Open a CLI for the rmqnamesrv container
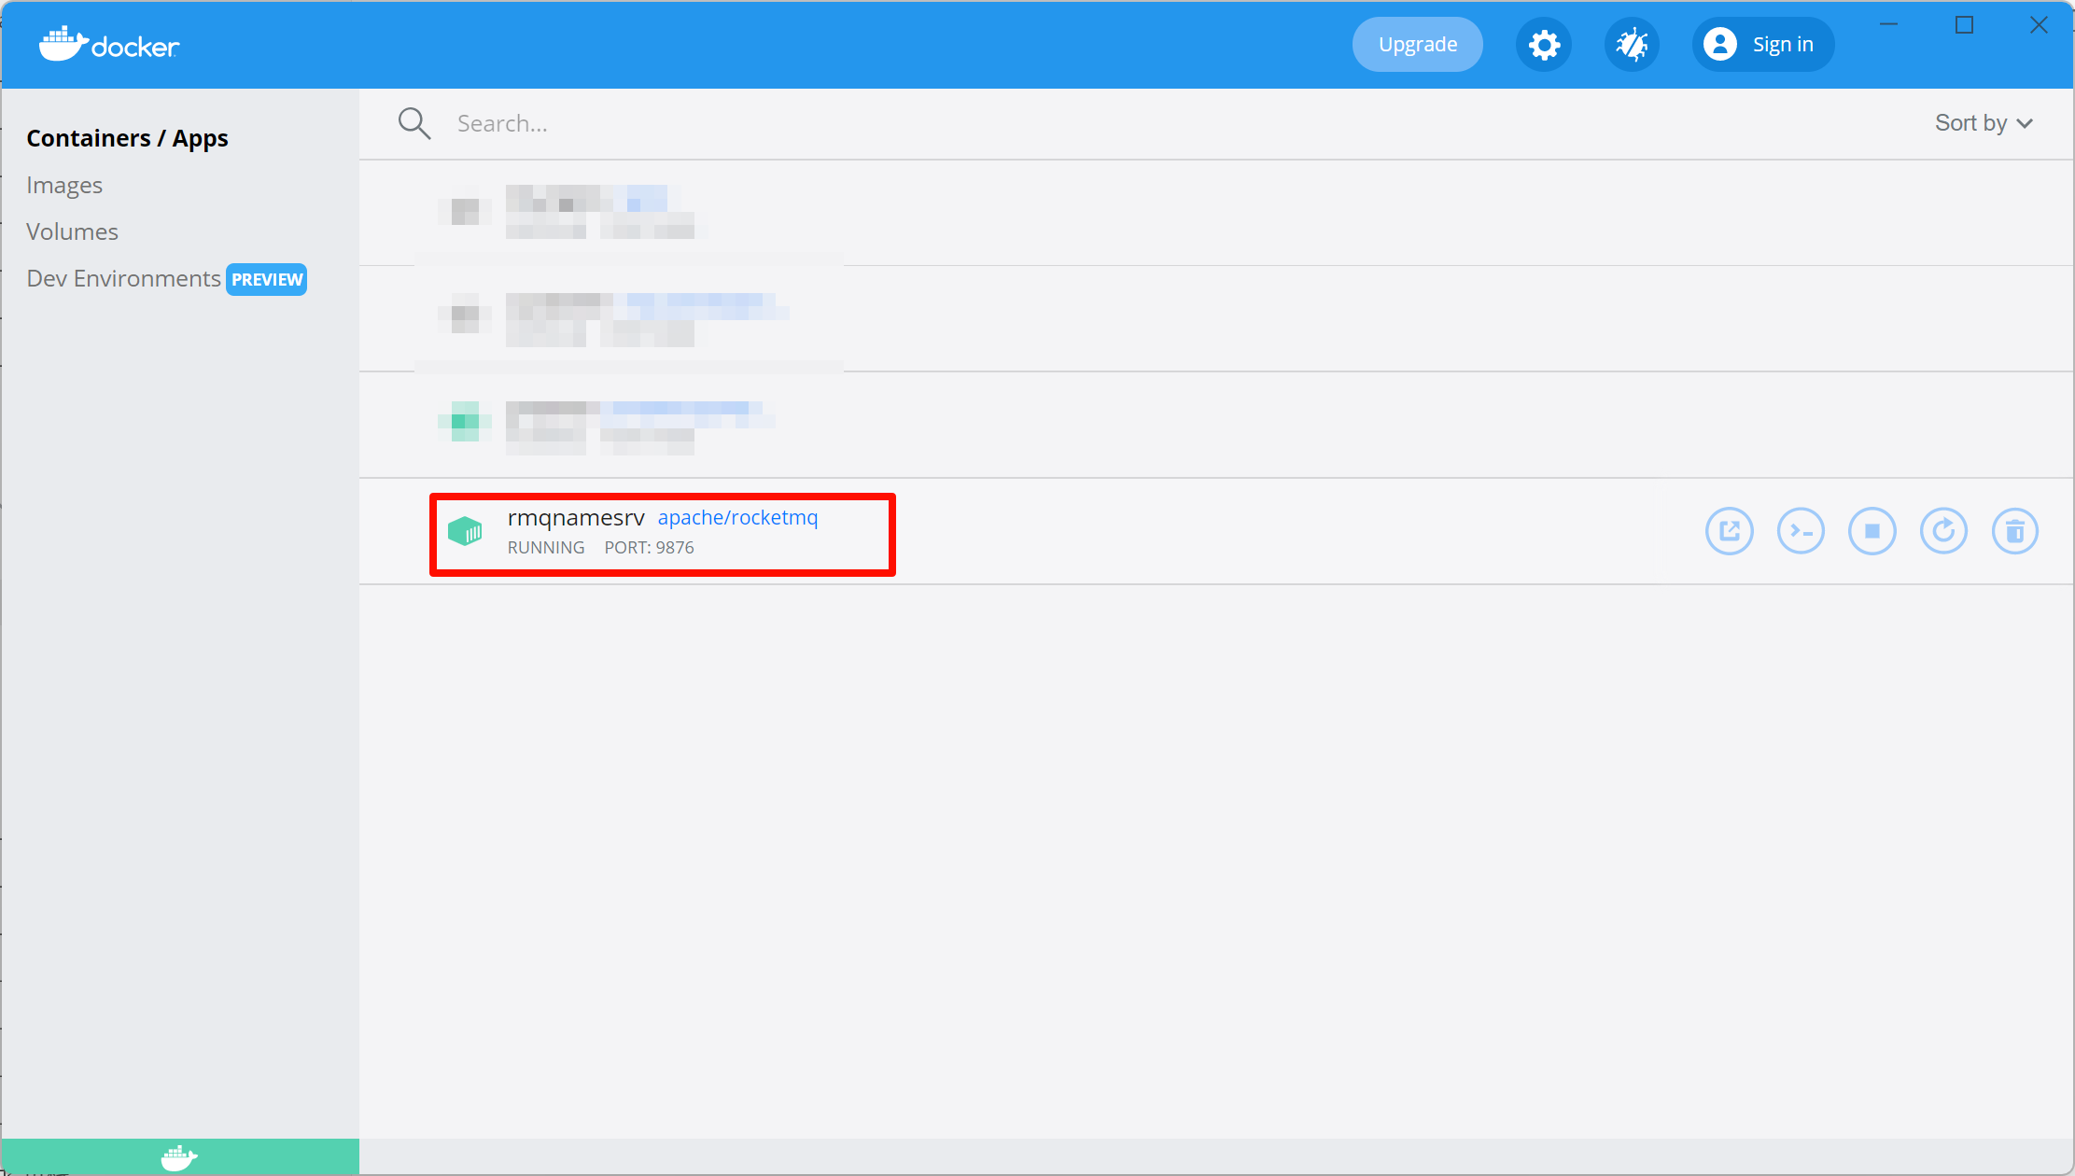2075x1176 pixels. [x=1801, y=530]
